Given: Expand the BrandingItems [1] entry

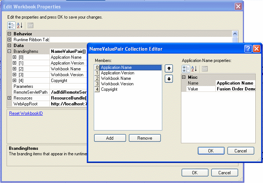Looking at the screenshot, I should click(15, 63).
